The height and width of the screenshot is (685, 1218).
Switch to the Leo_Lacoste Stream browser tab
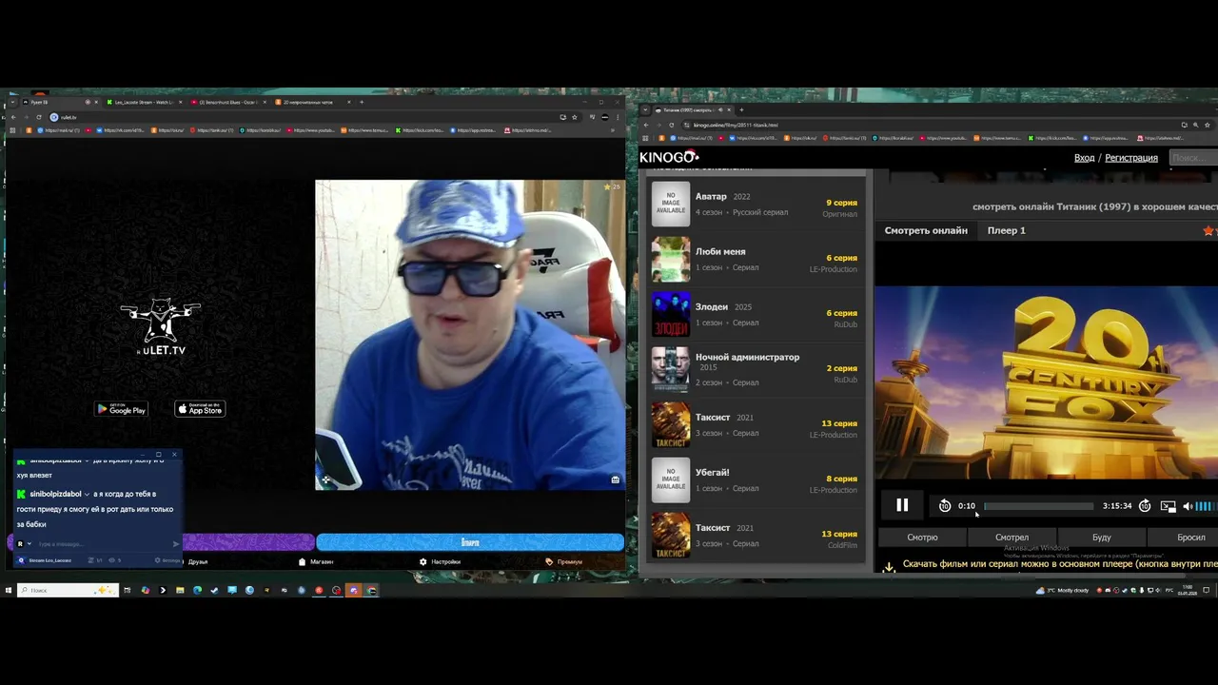[x=143, y=102]
